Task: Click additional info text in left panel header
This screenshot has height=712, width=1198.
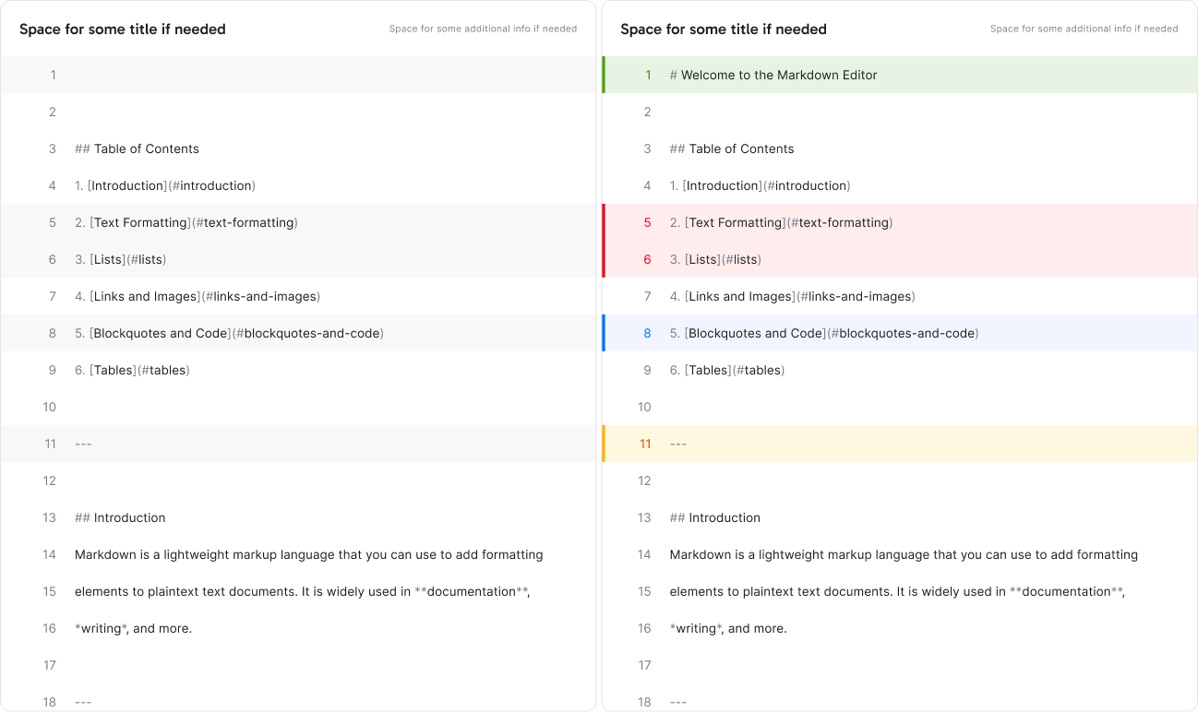Action: pyautogui.click(x=483, y=29)
